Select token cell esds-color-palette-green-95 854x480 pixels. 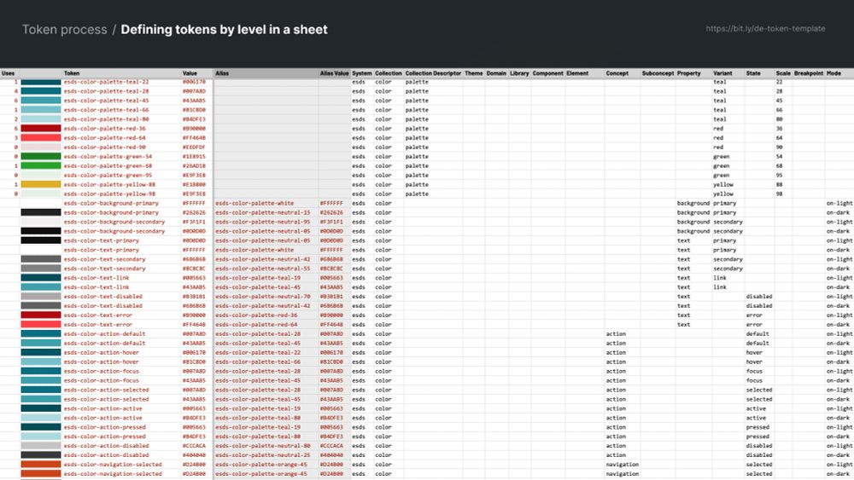(108, 175)
